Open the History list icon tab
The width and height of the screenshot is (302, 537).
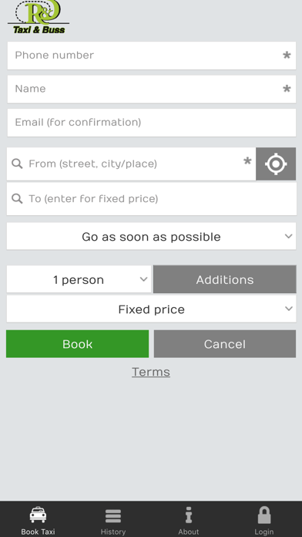(x=113, y=520)
